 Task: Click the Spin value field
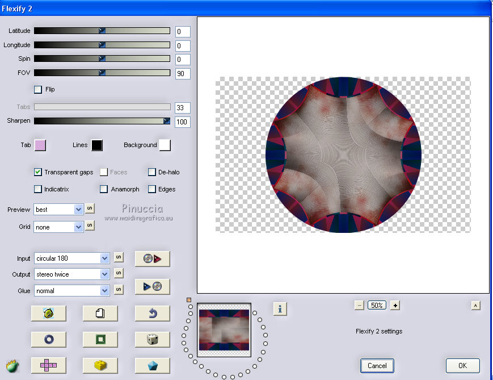coord(183,60)
